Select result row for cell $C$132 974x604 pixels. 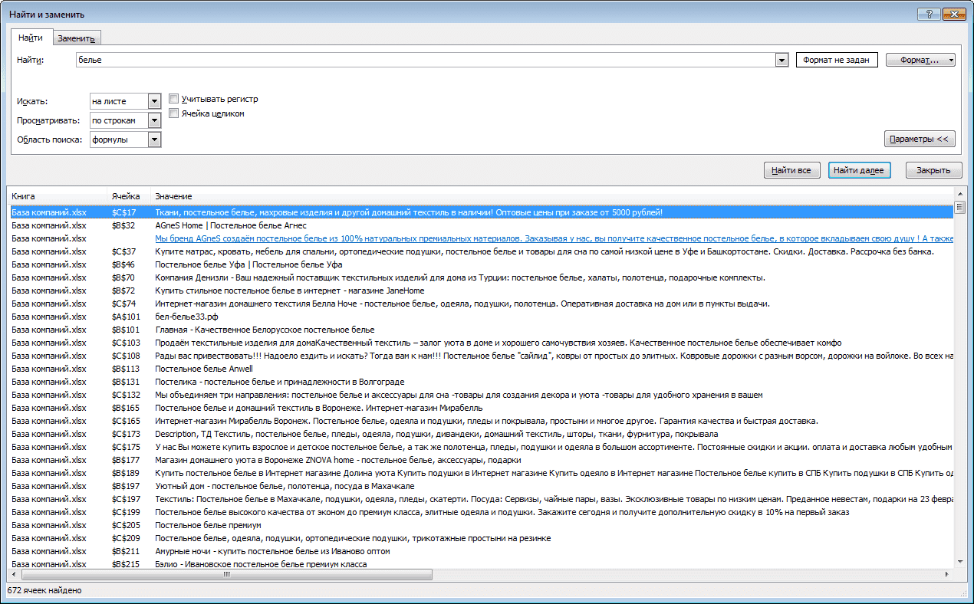tap(481, 395)
